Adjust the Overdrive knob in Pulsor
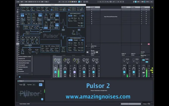Image resolution: width=169 pixels, height=106 pixels. click(x=52, y=16)
